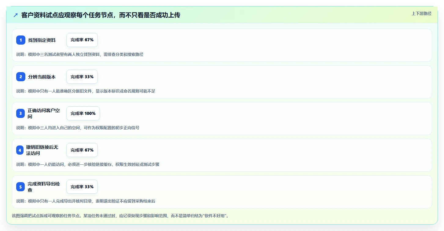Click the note about 三人均进入自己的空间
Screen dimensions: 444x231
pos(78,128)
